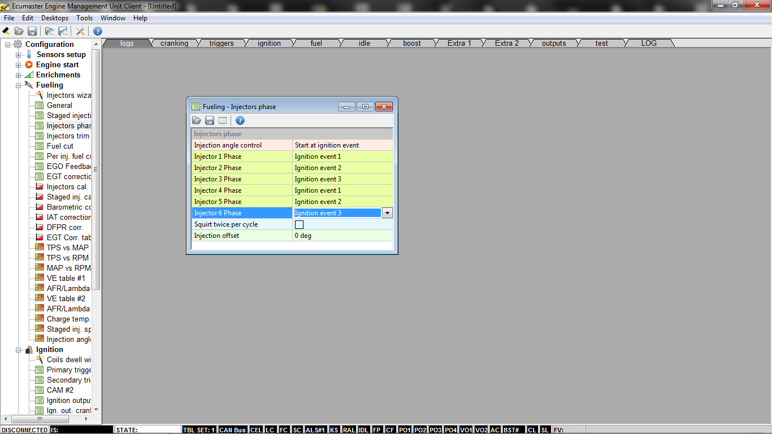Open the Desktops menu
This screenshot has height=434, width=772.
[55, 18]
